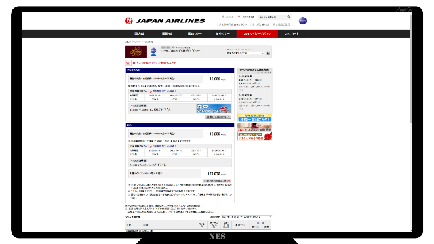Image resolution: width=434 pixels, height=244 pixels.
Task: Click the arrow go button beside member dropdown
Action: pyautogui.click(x=268, y=53)
